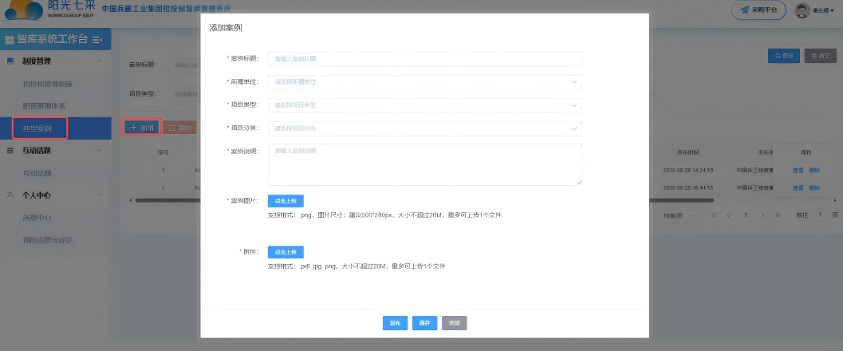This screenshot has width=843, height=351.
Task: Click 点击上传 for 案例图片
Action: point(286,201)
